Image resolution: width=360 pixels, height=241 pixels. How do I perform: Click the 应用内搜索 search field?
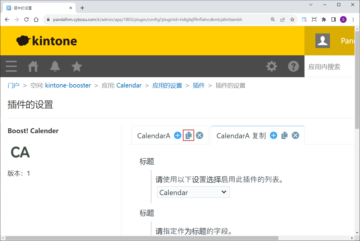point(329,67)
